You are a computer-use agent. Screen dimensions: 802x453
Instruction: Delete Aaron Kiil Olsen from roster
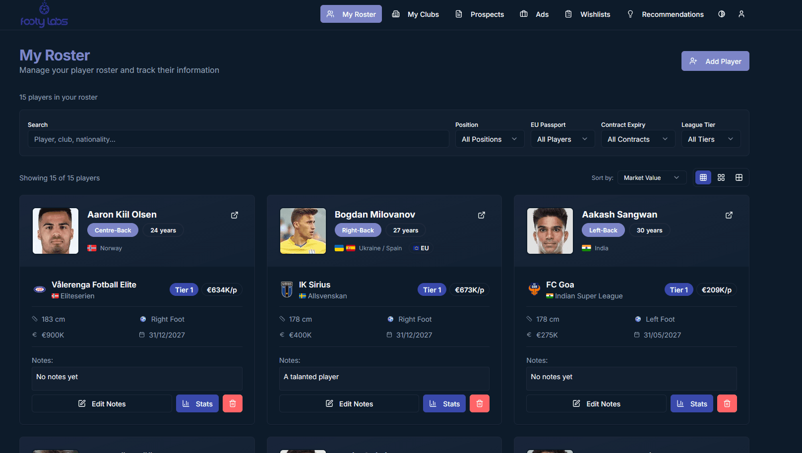point(232,403)
